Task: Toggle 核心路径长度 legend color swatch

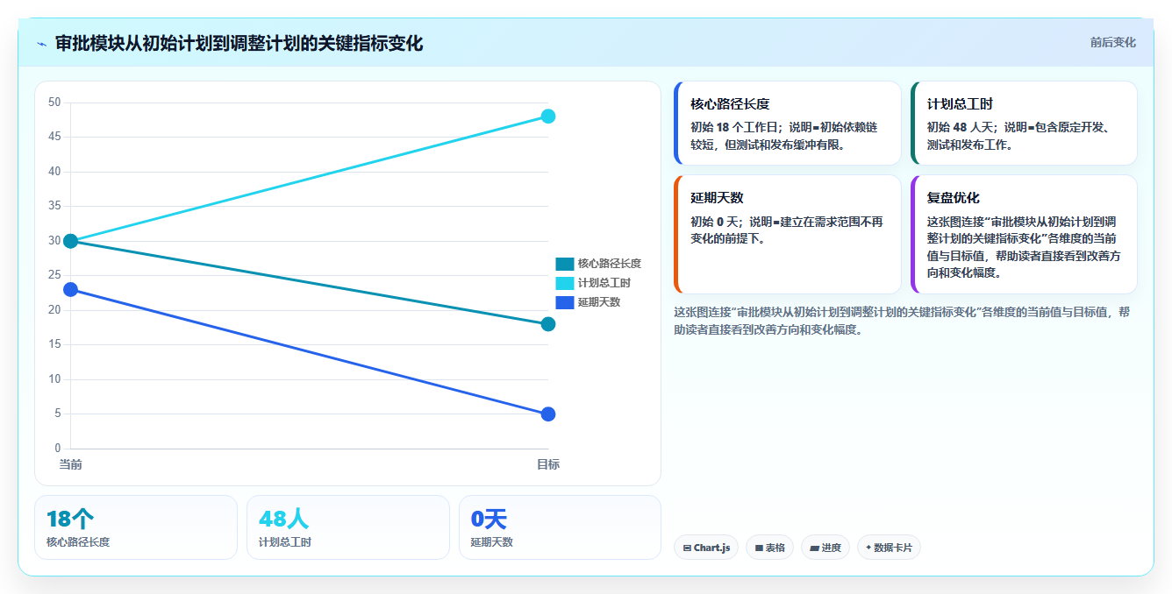Action: [565, 264]
